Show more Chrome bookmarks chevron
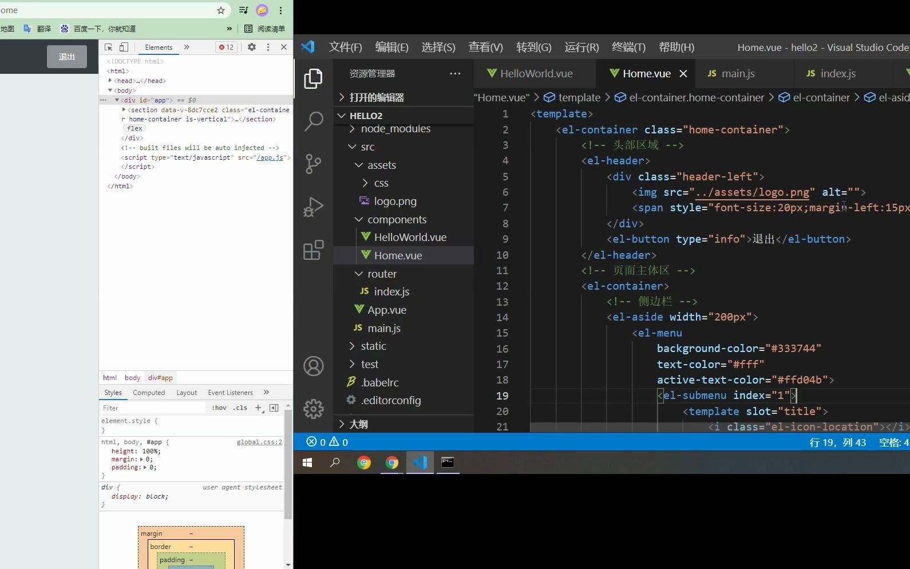910x569 pixels. (230, 29)
